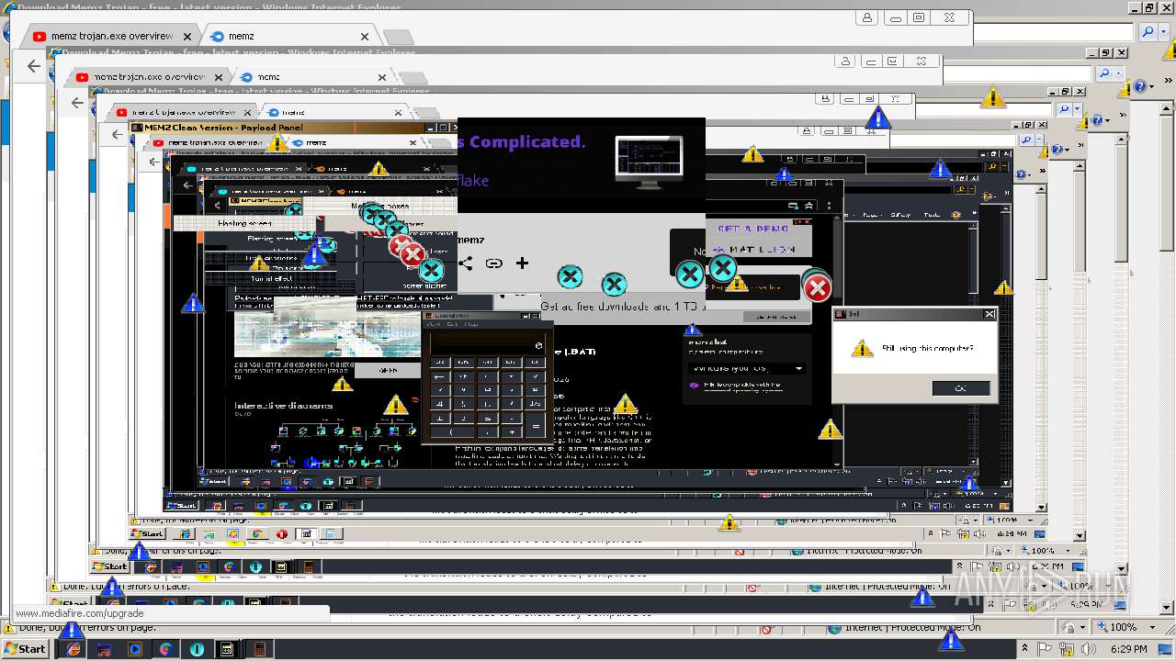Viewport: 1176px width, 661px height.
Task: Expand the outermost IE Help dropdown arrow
Action: tap(1151, 86)
